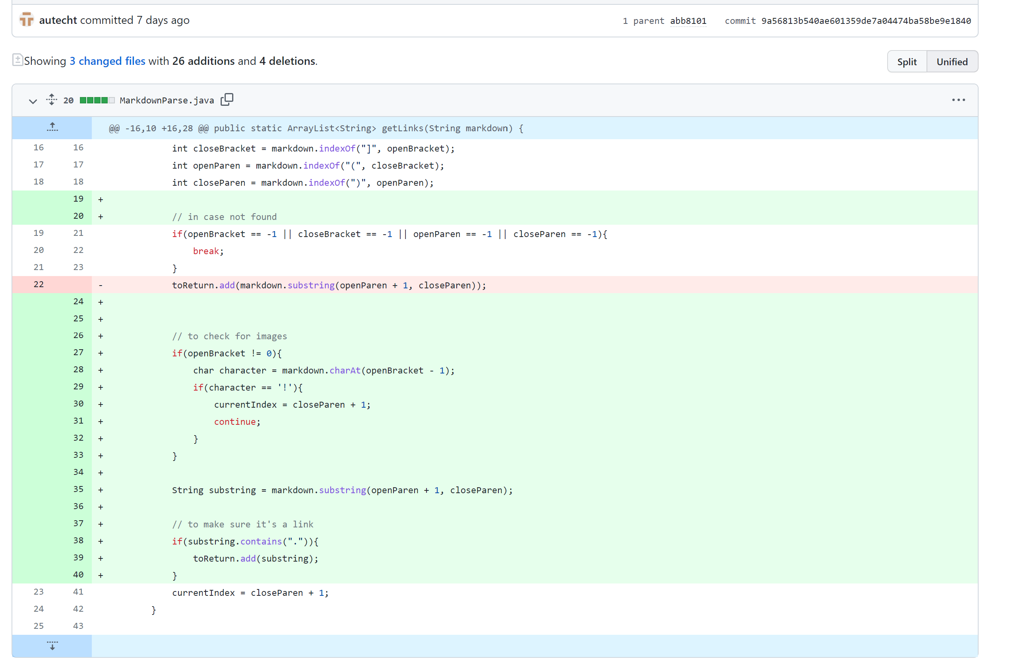Click new line number 35
1010x667 pixels.
(78, 489)
